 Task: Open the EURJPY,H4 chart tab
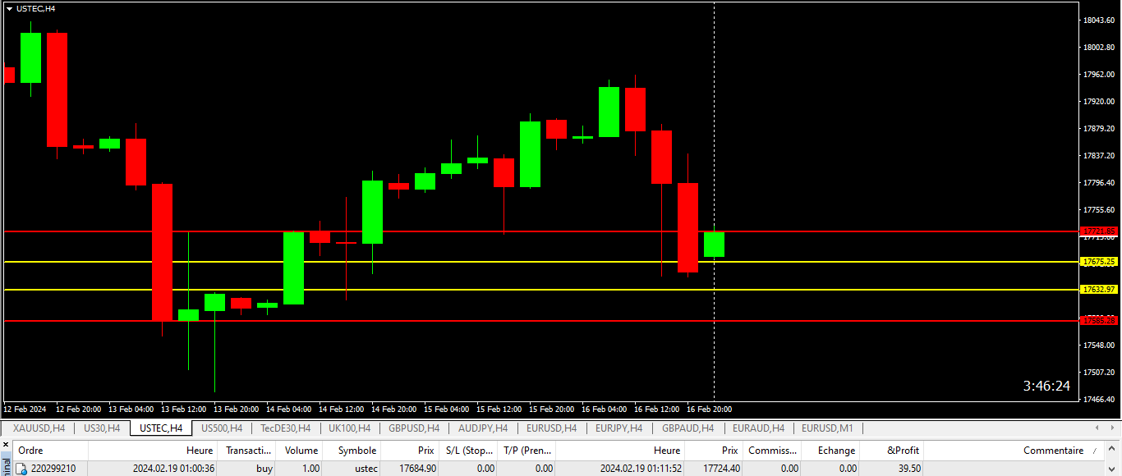(618, 428)
